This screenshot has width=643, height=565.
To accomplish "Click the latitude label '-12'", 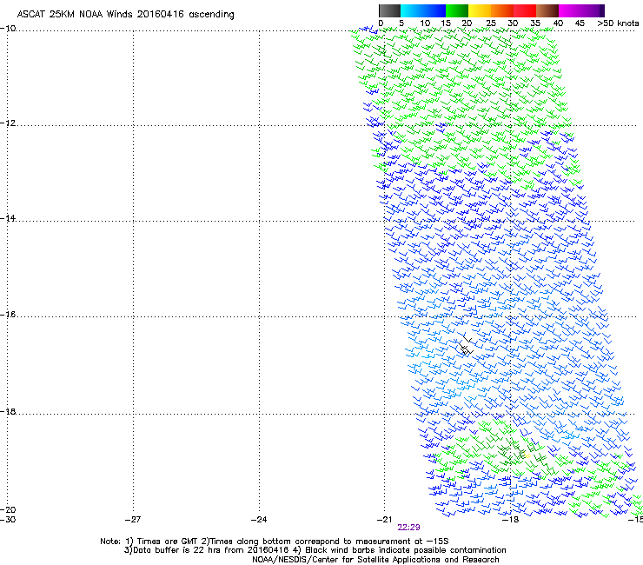I will point(8,123).
